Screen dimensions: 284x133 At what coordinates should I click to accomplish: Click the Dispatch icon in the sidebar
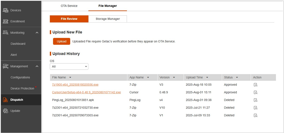(x=5, y=100)
